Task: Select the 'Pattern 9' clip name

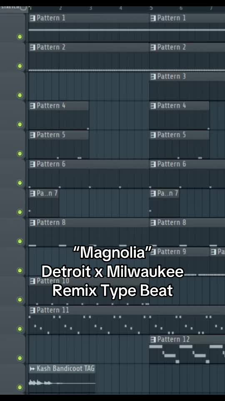Action: (x=171, y=252)
